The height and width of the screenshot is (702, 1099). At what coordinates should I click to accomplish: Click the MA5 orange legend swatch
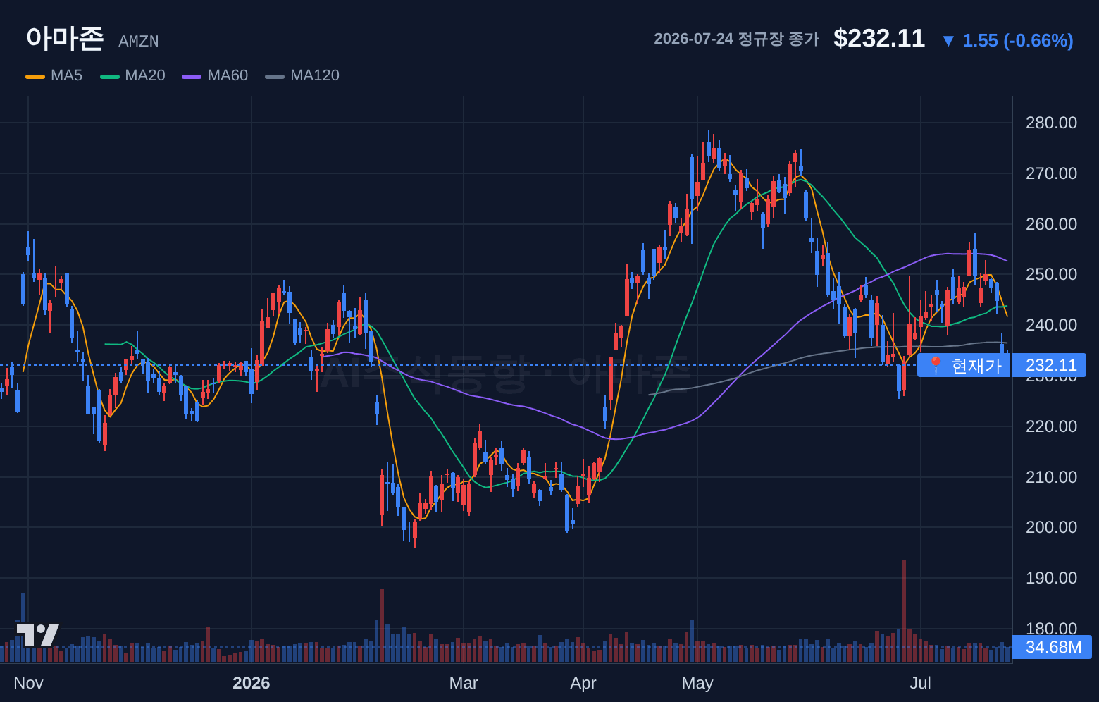click(35, 76)
